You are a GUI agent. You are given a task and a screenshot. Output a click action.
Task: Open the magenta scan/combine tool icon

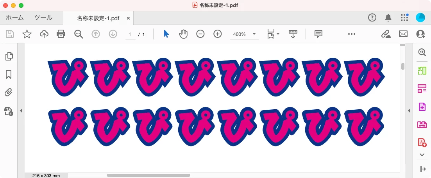pyautogui.click(x=422, y=125)
